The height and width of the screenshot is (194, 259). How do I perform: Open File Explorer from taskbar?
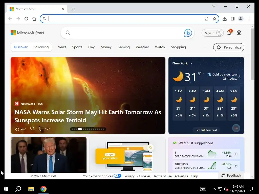31,189
